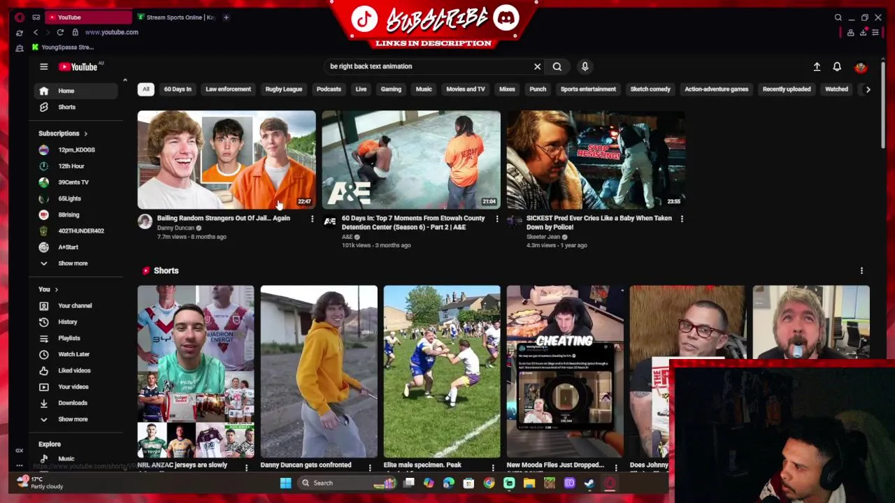Image resolution: width=895 pixels, height=503 pixels.
Task: Click the browser address bar www.youtube.com
Action: [x=112, y=32]
